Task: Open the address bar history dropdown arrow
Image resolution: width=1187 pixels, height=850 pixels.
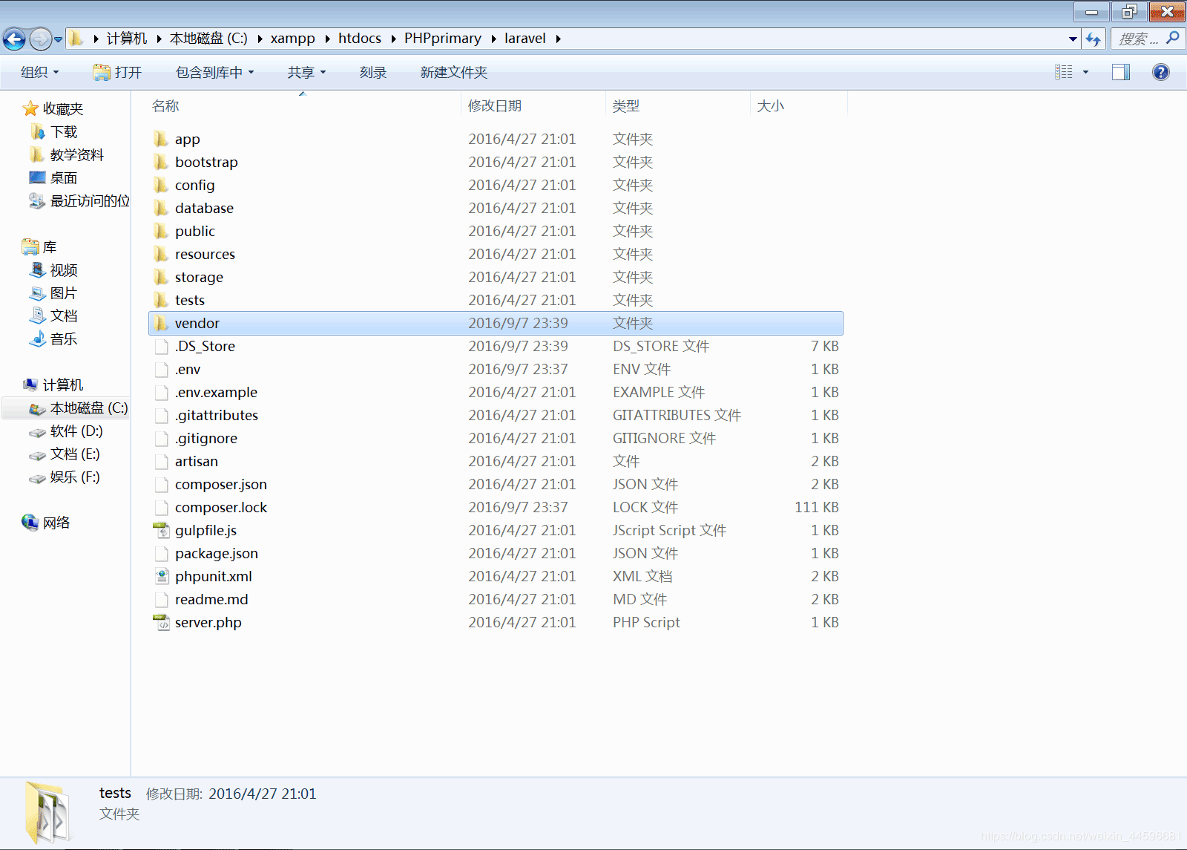Action: pyautogui.click(x=1073, y=39)
